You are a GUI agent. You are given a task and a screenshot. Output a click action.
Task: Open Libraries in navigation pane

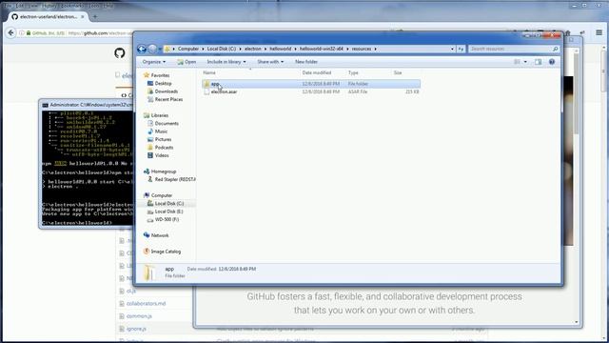pyautogui.click(x=159, y=115)
